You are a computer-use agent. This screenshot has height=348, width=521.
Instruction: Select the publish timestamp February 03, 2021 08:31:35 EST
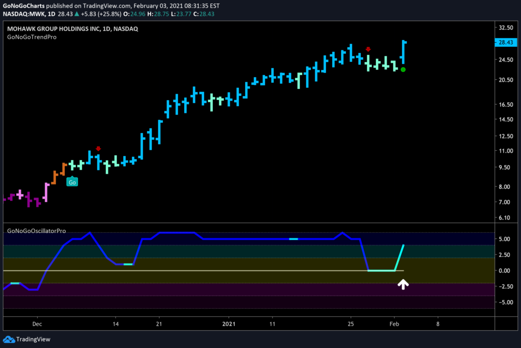[177, 6]
